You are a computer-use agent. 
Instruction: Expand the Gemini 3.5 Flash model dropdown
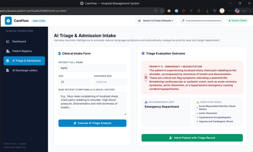pyautogui.click(x=156, y=21)
